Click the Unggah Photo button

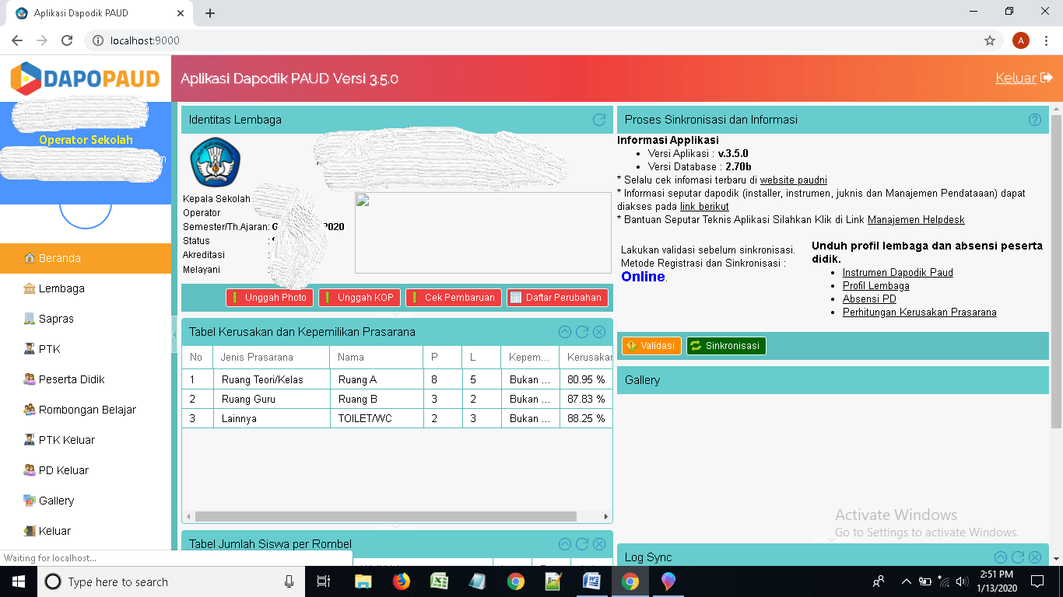point(269,298)
